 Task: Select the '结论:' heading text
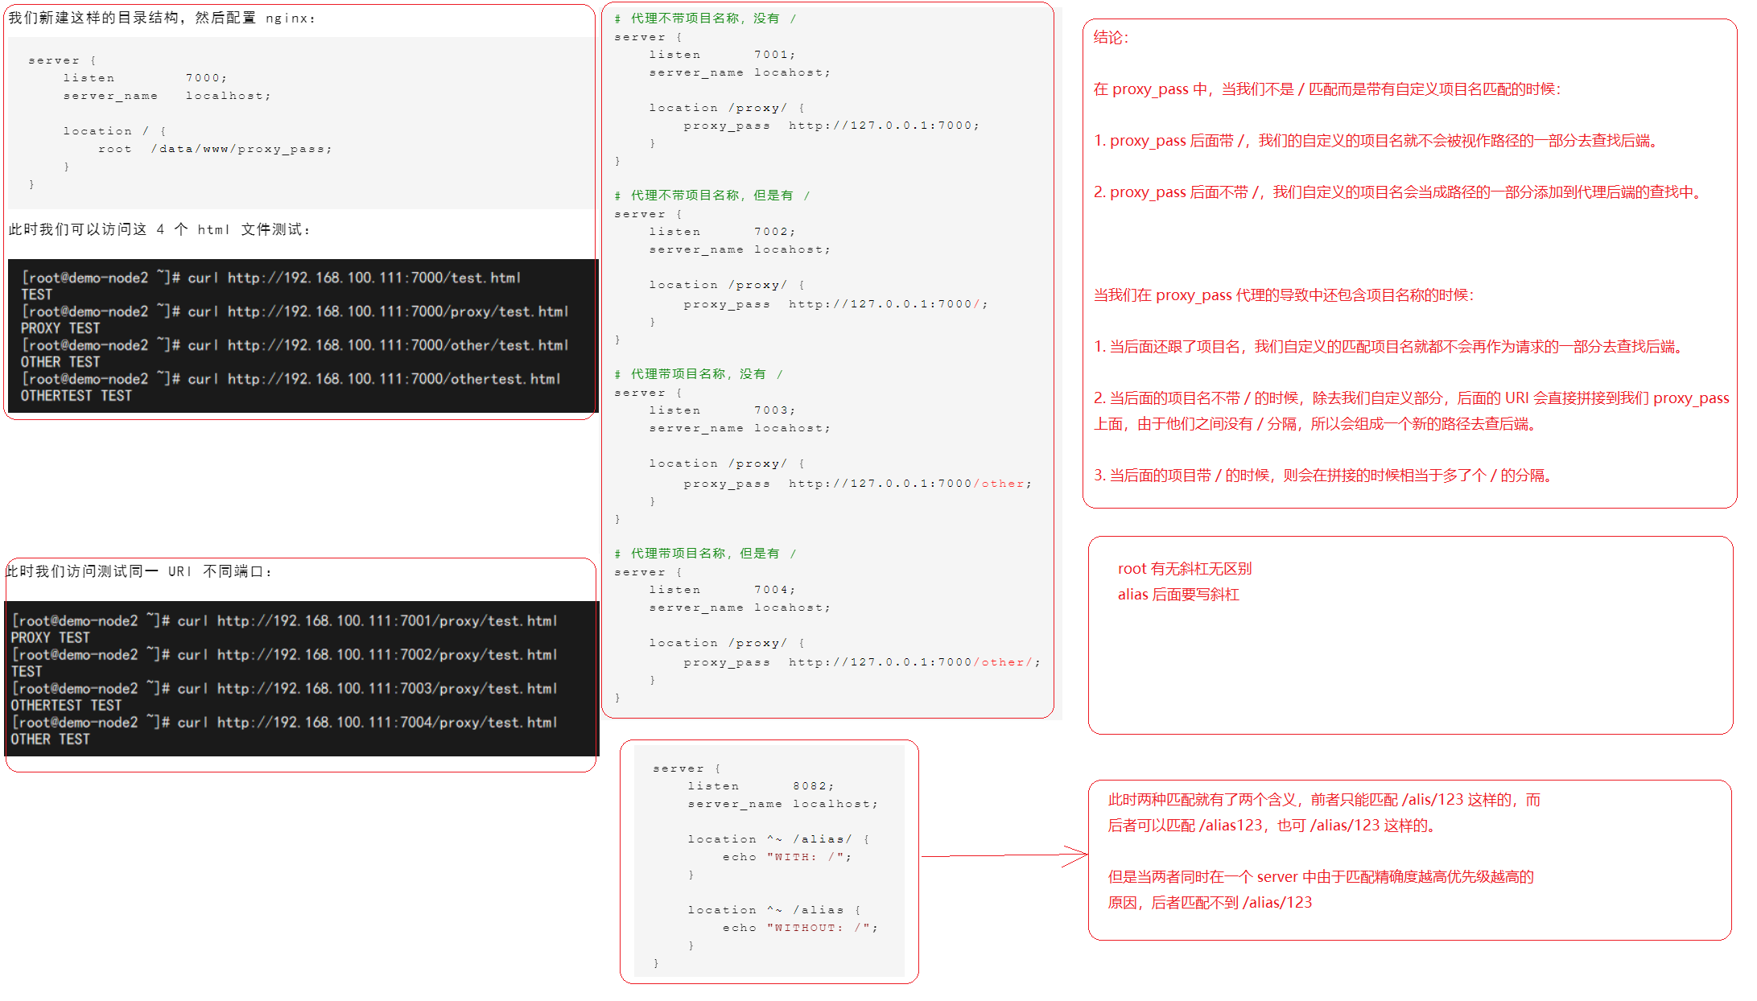pos(1111,38)
